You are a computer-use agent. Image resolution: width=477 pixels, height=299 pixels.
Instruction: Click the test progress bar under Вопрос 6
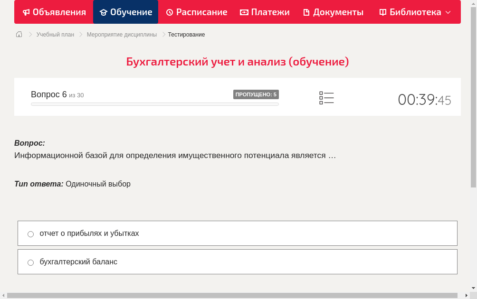(154, 104)
